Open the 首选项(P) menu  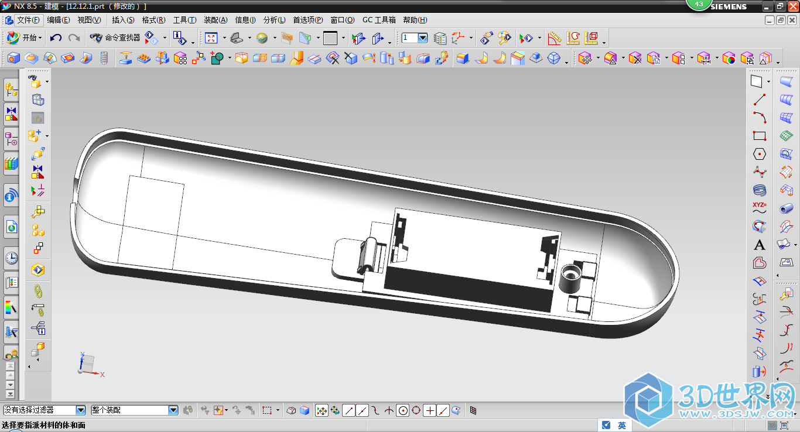(x=308, y=20)
